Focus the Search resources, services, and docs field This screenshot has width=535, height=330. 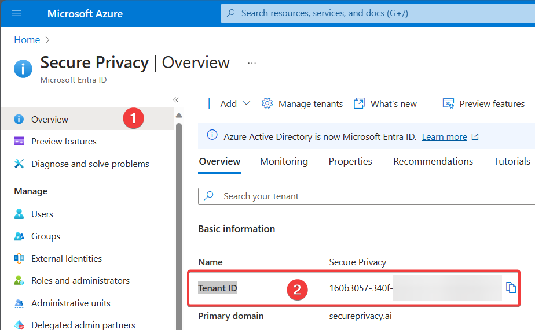click(378, 13)
